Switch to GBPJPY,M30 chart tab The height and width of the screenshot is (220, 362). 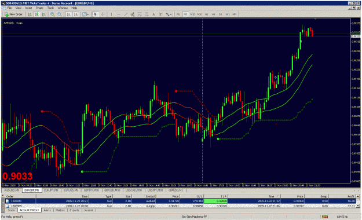91,190
